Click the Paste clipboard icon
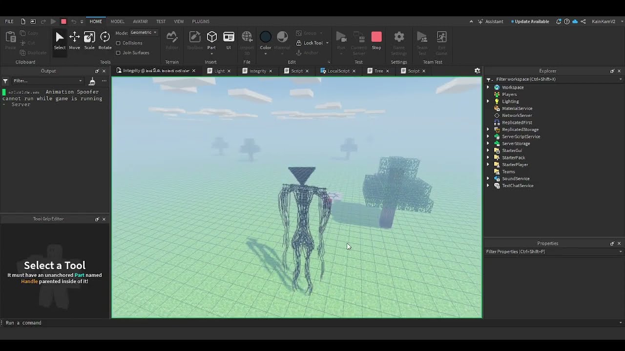The width and height of the screenshot is (625, 351). point(10,37)
